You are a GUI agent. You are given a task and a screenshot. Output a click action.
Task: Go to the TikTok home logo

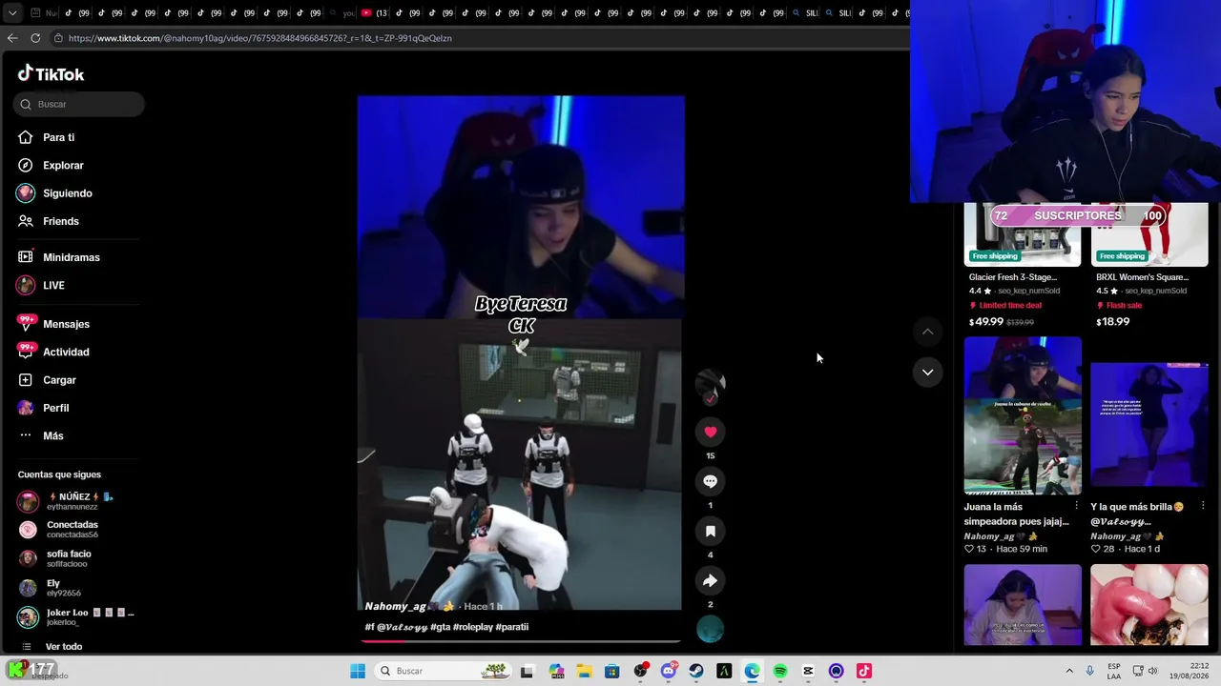[51, 74]
